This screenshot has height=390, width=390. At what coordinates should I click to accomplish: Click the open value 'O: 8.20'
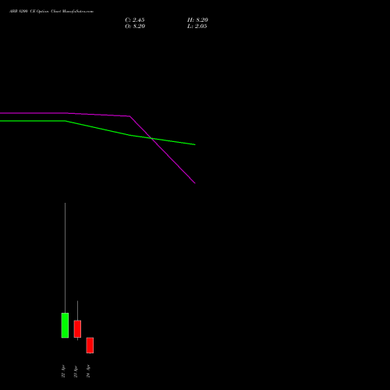tap(135, 27)
